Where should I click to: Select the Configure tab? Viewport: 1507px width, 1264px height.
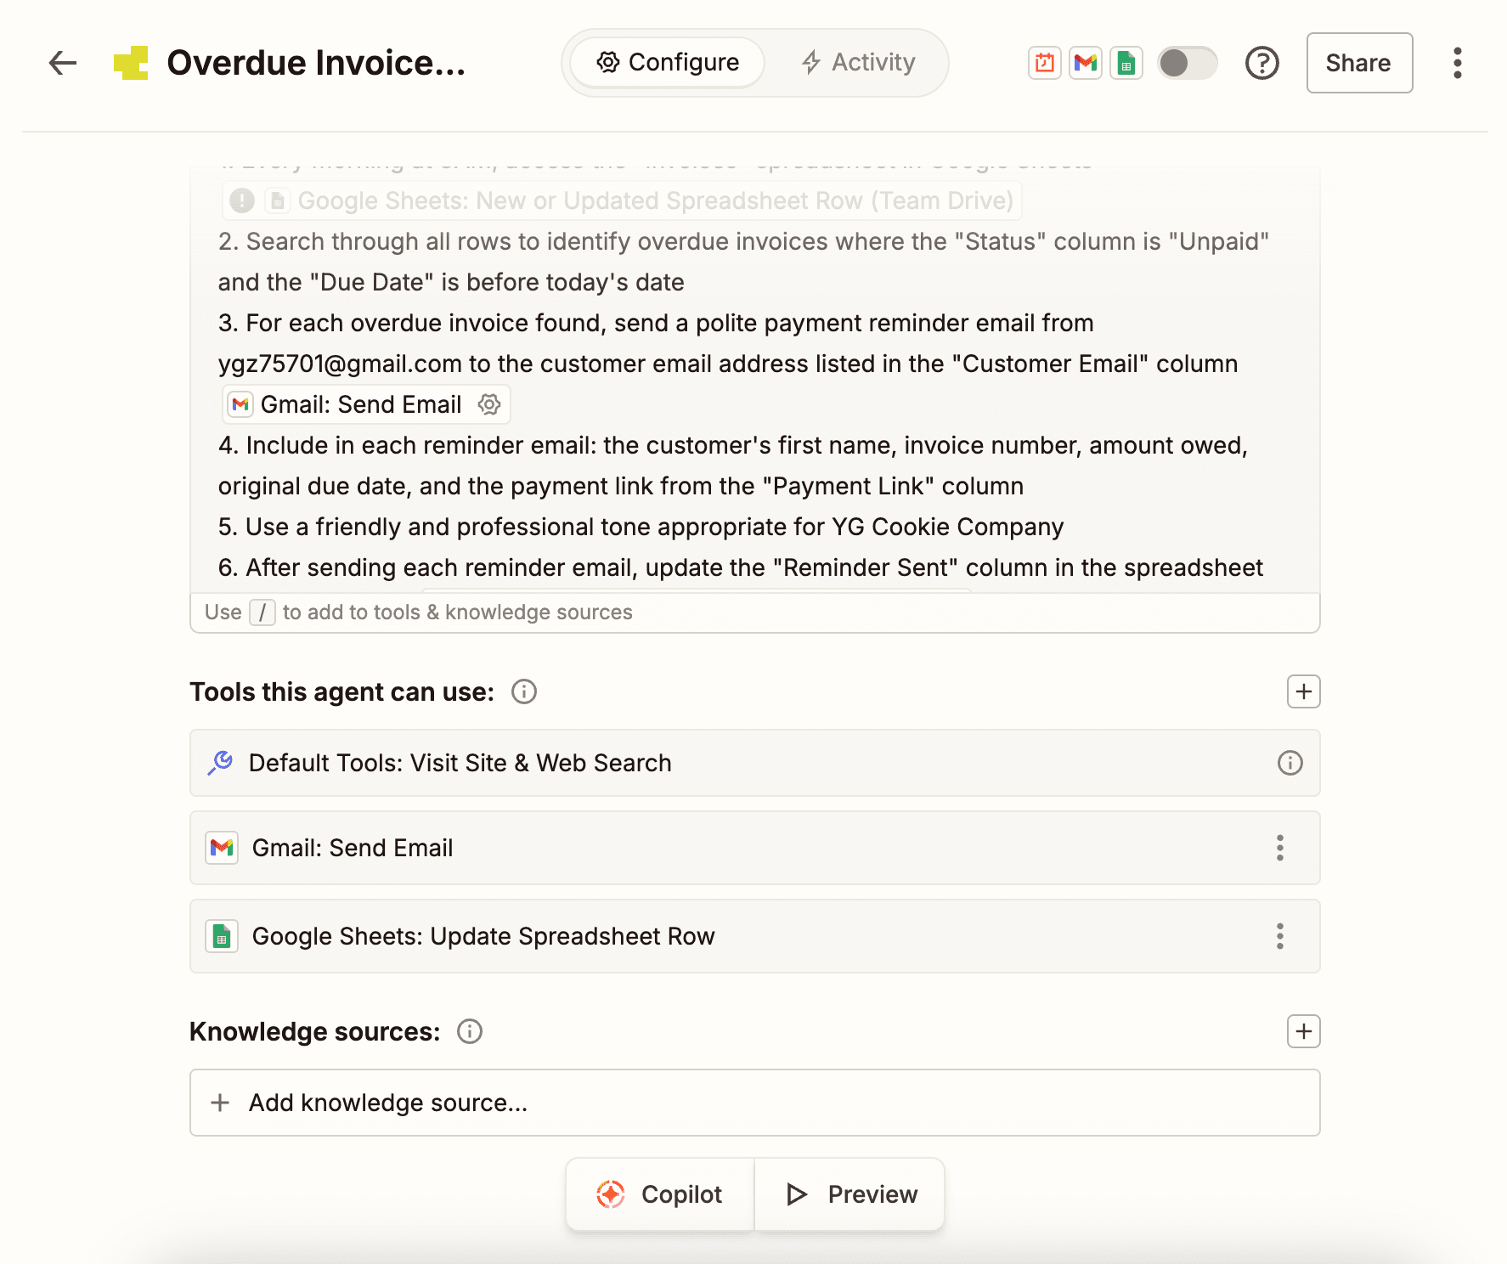pyautogui.click(x=668, y=63)
